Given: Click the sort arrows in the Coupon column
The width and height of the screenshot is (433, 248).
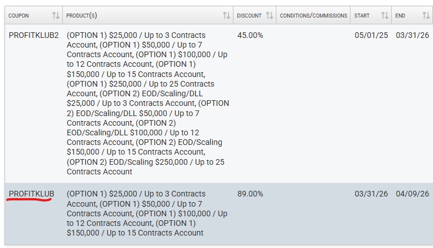Looking at the screenshot, I should (x=55, y=16).
